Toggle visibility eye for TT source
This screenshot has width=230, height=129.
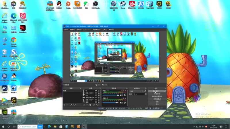[x=96, y=91]
